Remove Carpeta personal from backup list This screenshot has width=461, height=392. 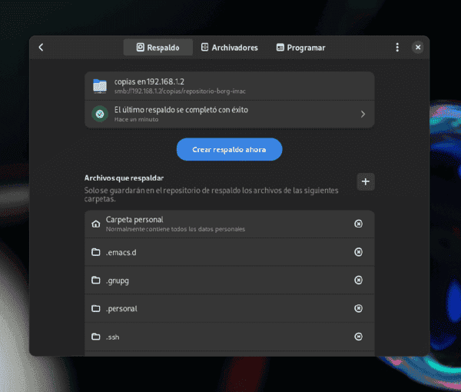(358, 224)
